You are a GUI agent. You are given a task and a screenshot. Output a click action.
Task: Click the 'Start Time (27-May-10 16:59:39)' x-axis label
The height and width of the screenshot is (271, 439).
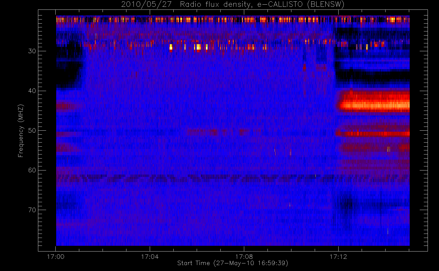click(x=233, y=263)
